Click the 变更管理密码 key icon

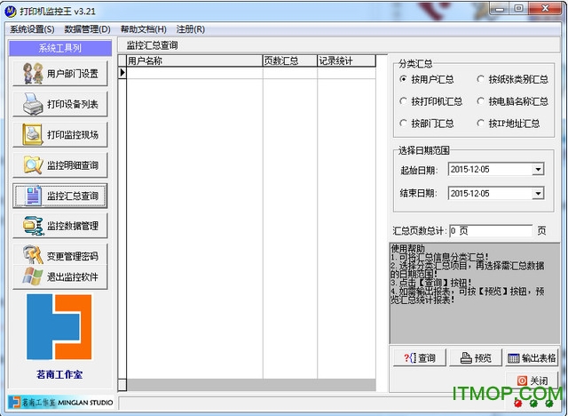[33, 254]
